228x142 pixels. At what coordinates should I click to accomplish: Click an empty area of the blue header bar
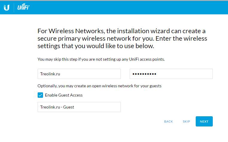128,7
